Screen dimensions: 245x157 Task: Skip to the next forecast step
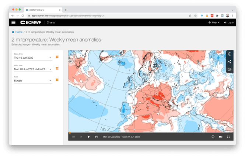[x=97, y=137]
